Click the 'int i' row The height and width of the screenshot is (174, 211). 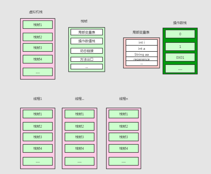point(142,43)
